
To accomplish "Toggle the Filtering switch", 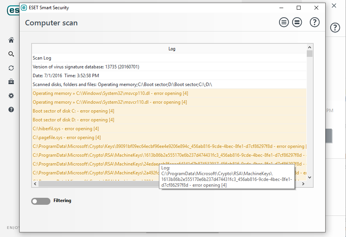I will pos(41,201).
